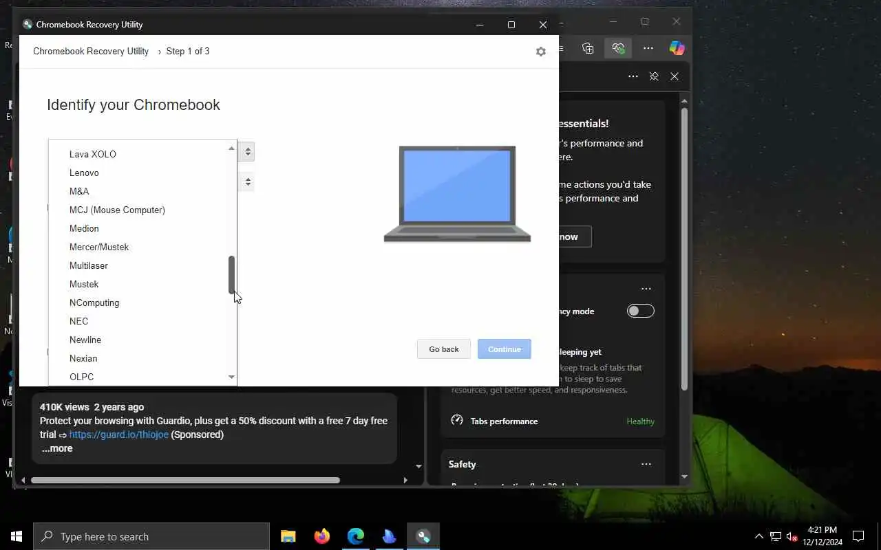Open Performance card more options menu
Viewport: 881px width, 550px height.
pyautogui.click(x=646, y=289)
